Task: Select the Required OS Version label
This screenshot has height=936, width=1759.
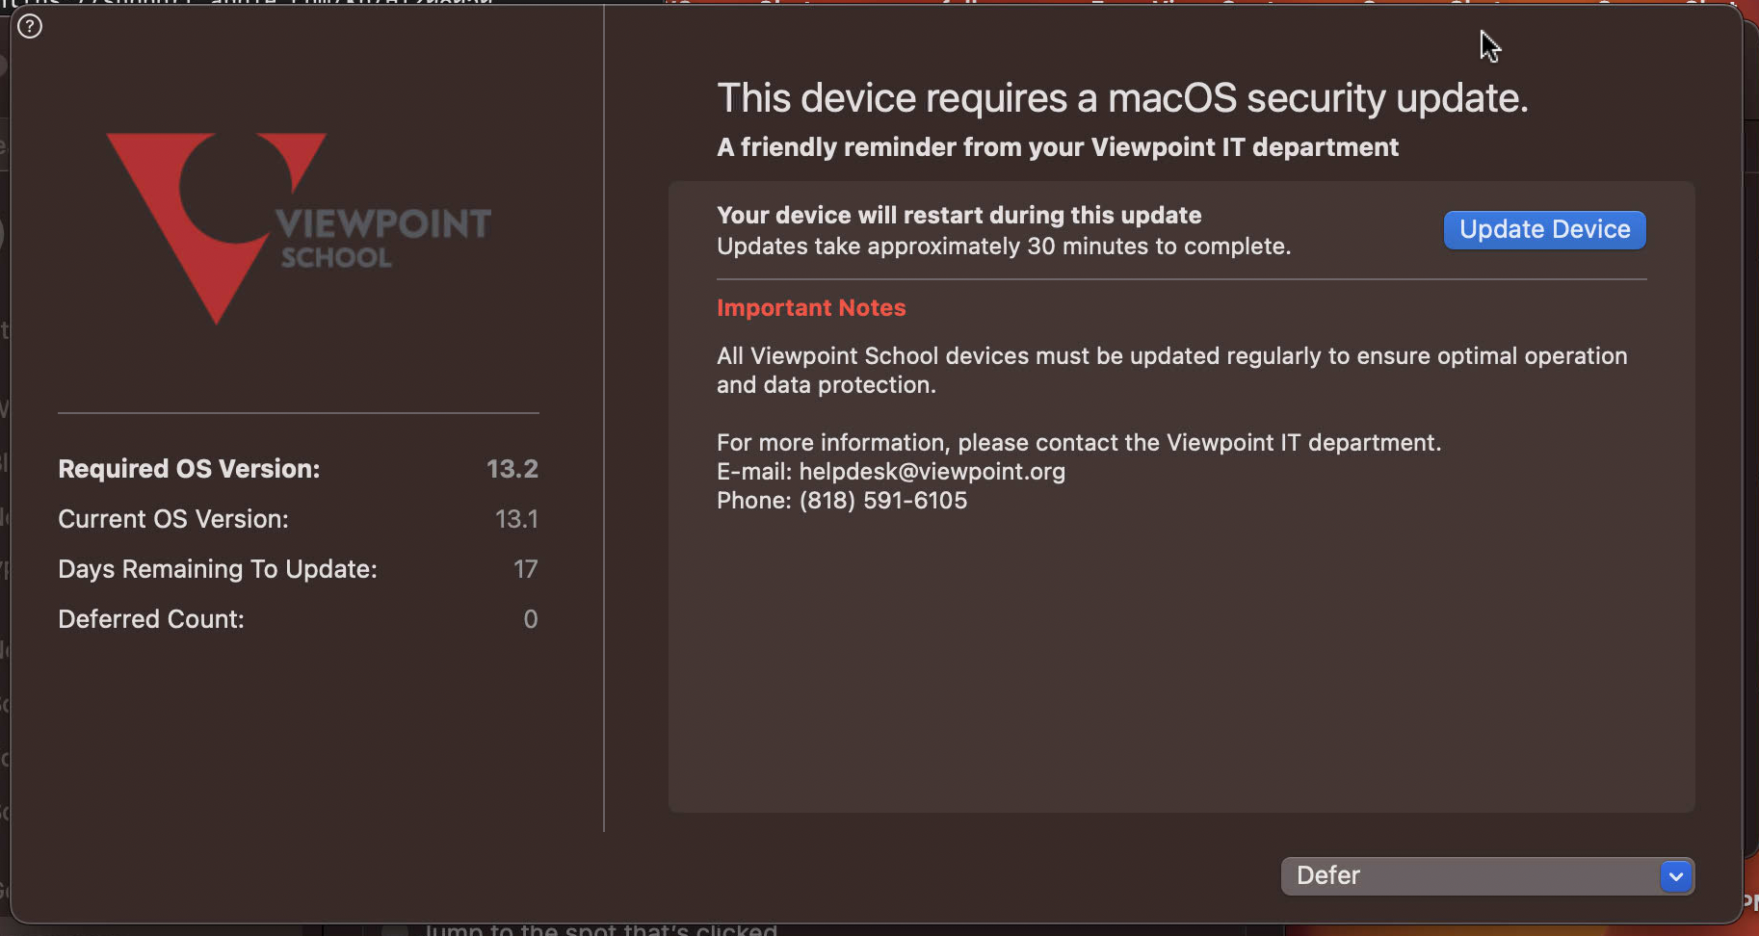Action: (x=189, y=469)
